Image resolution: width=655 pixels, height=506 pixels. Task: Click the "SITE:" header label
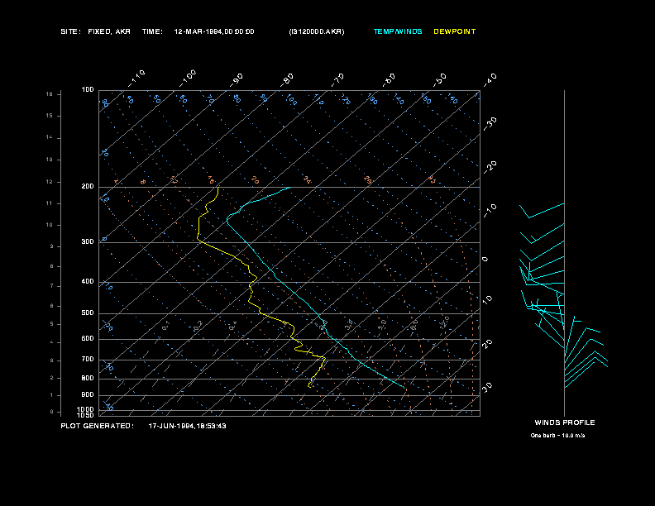pos(70,31)
